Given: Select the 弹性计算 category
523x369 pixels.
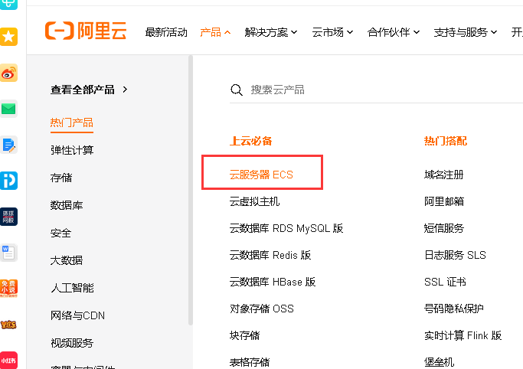Looking at the screenshot, I should click(x=72, y=150).
